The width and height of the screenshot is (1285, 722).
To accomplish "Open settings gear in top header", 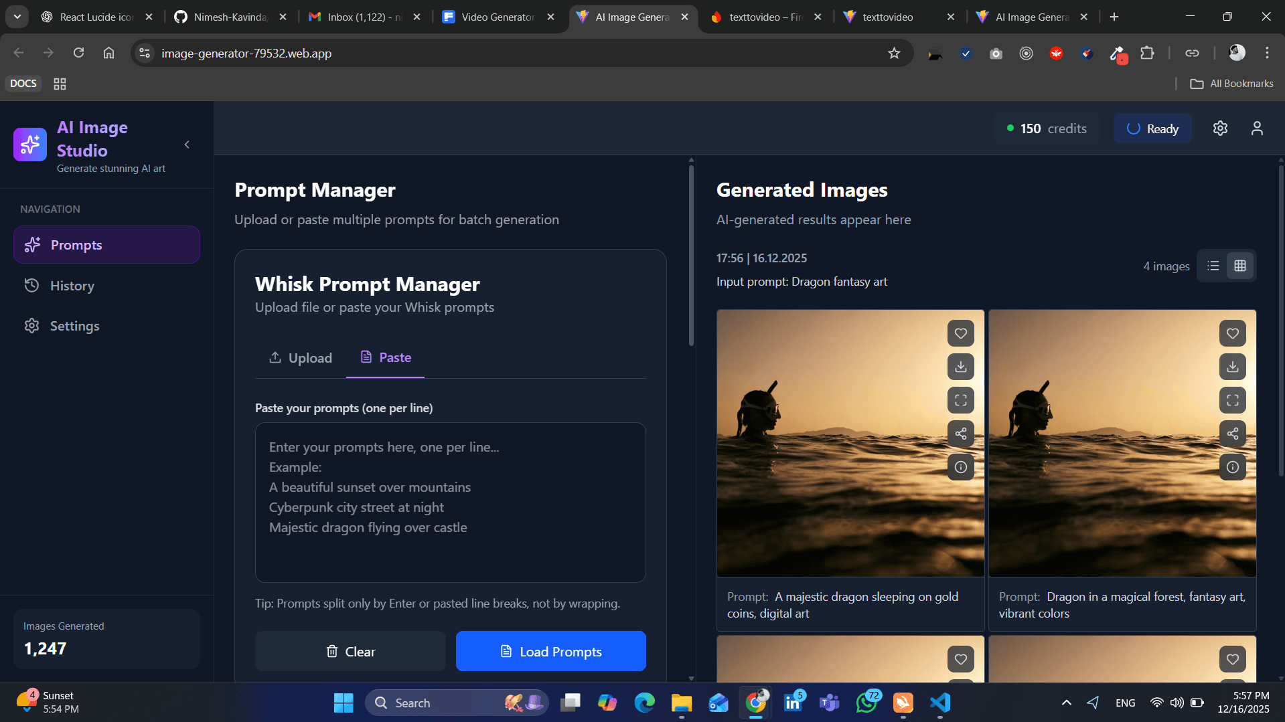I will tap(1220, 128).
